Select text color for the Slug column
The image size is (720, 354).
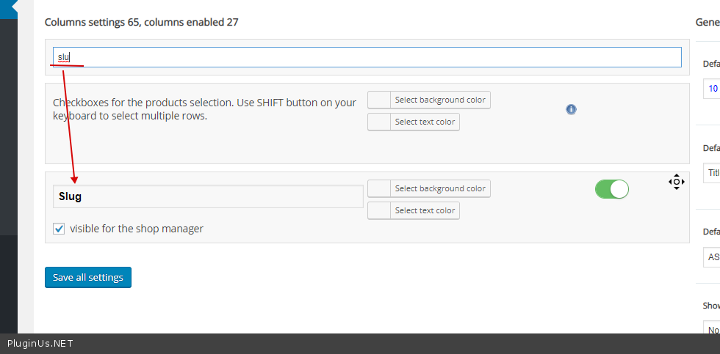pos(425,210)
